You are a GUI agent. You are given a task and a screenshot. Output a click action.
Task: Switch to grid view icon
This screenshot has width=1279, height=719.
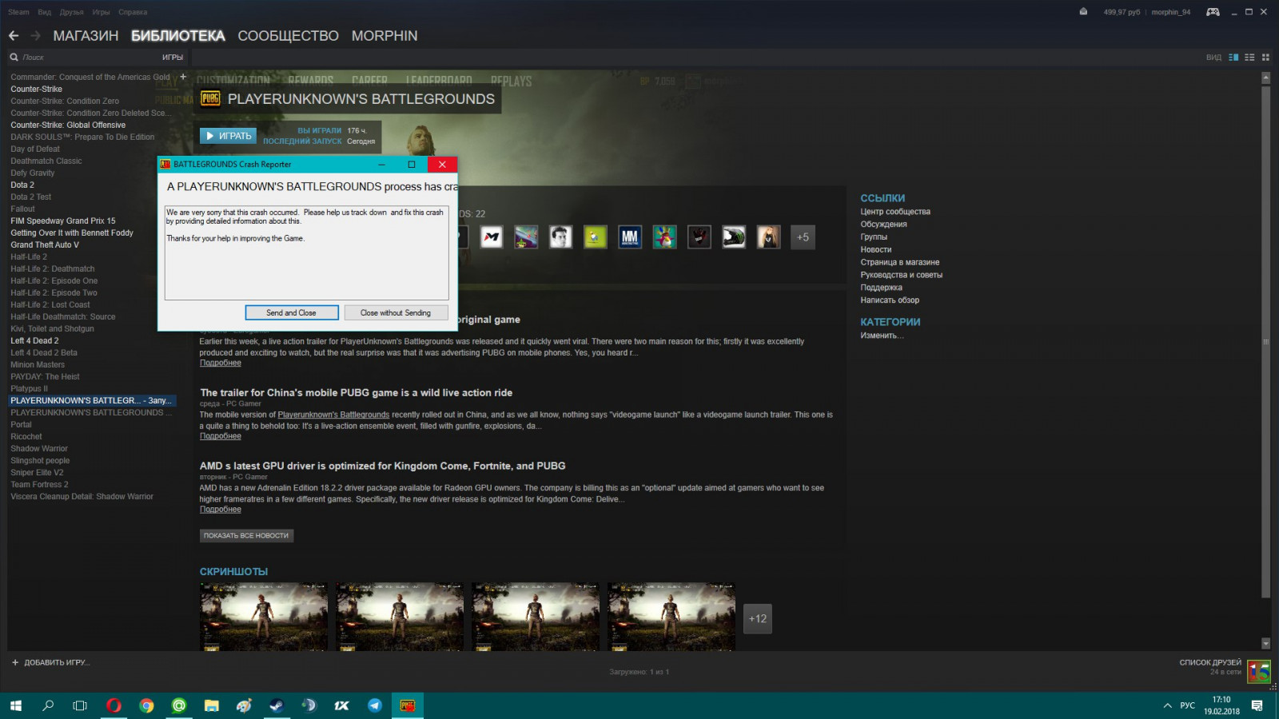[x=1265, y=58]
